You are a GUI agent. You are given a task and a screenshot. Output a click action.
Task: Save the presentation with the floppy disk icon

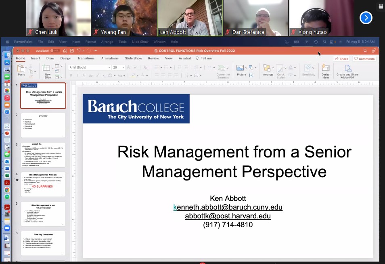72,50
